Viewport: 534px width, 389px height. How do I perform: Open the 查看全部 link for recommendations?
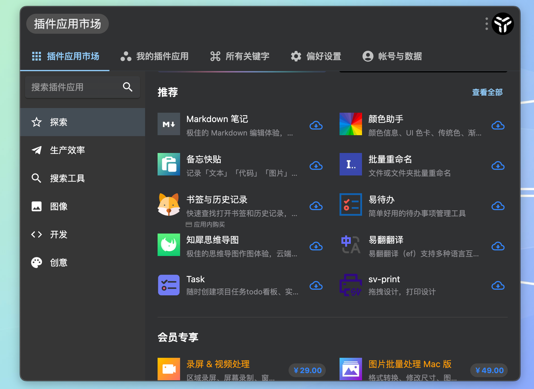tap(487, 92)
